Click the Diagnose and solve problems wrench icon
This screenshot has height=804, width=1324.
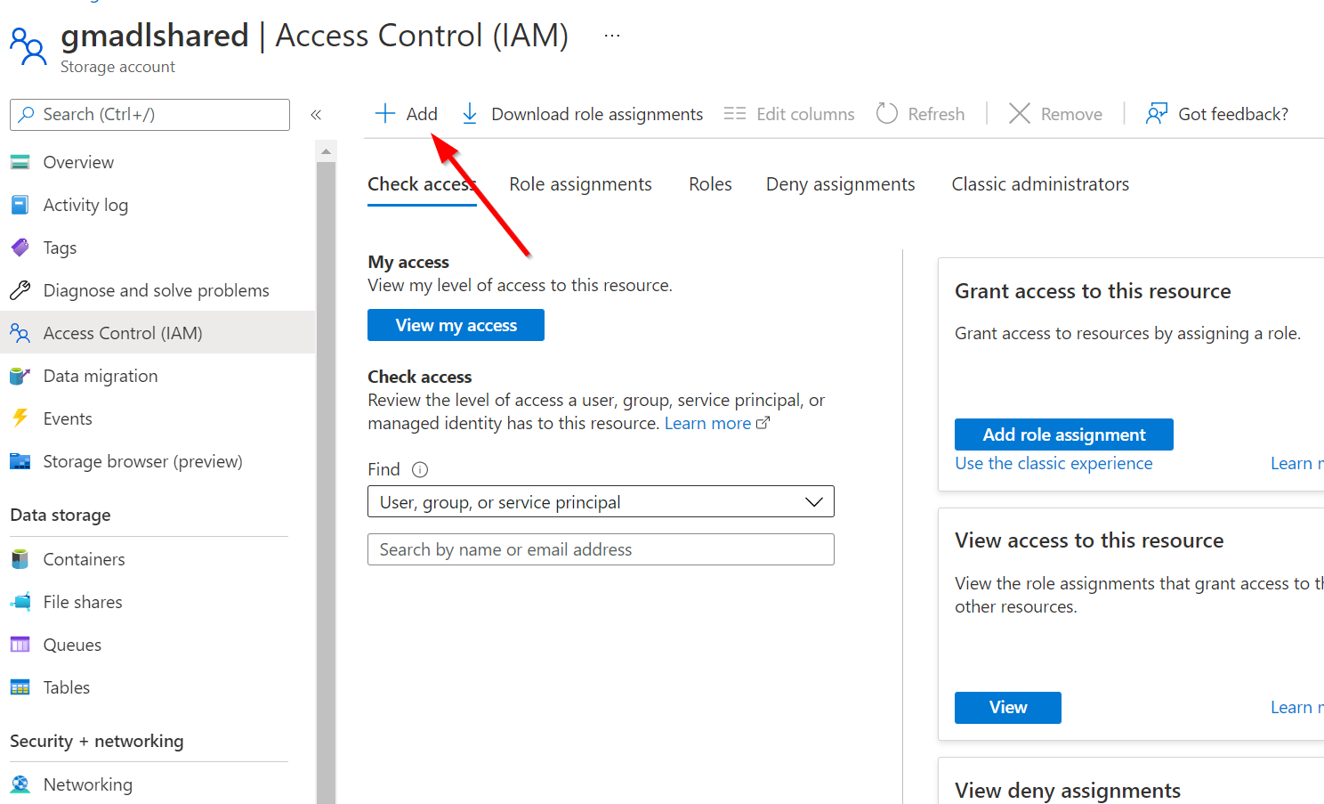[20, 290]
